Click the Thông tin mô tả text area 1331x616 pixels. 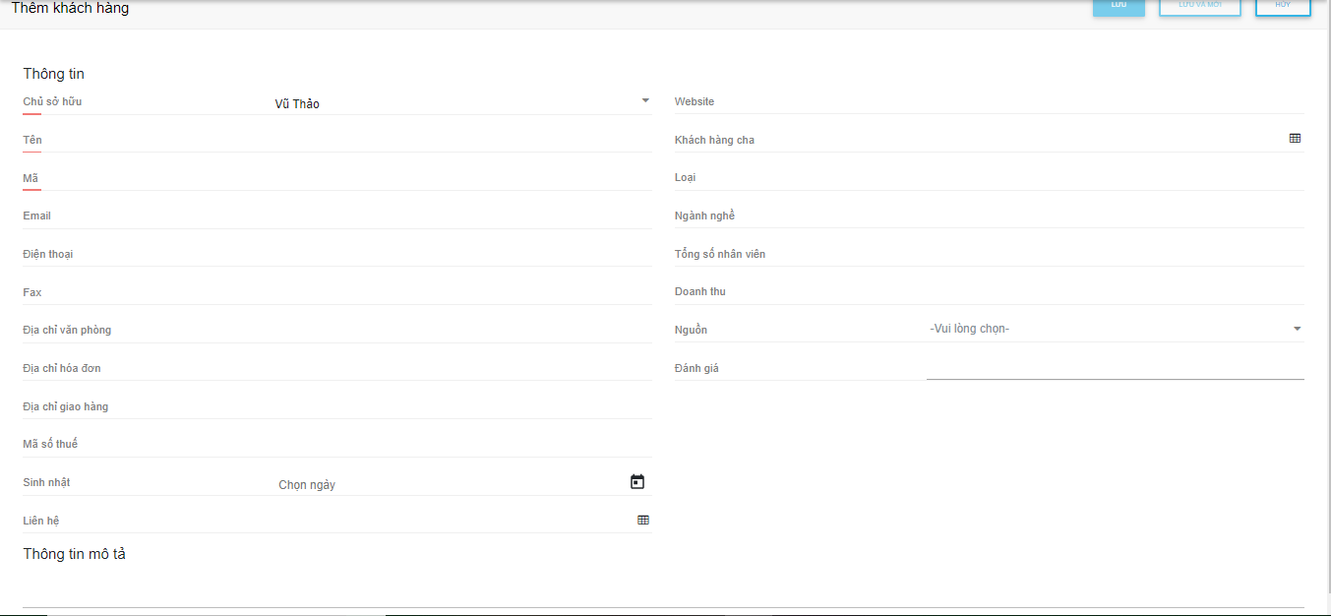(x=663, y=588)
